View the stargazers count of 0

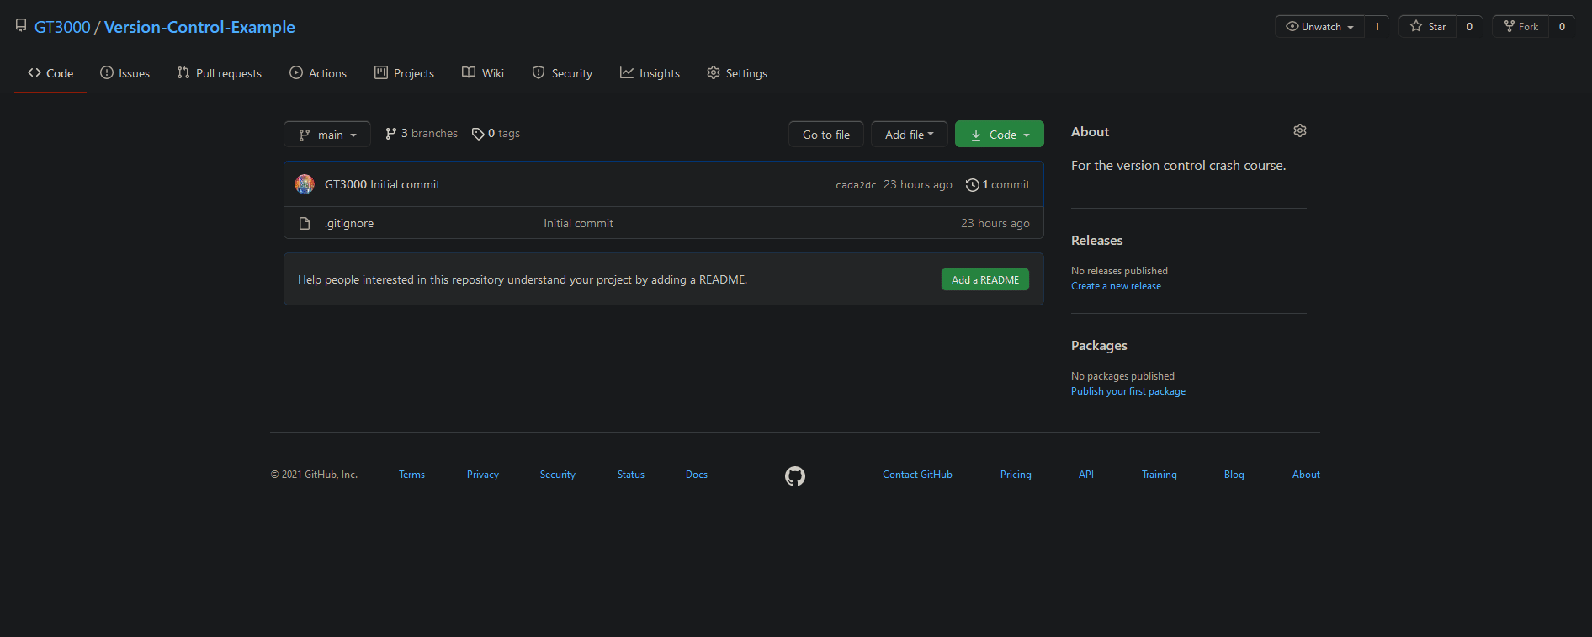click(1469, 27)
